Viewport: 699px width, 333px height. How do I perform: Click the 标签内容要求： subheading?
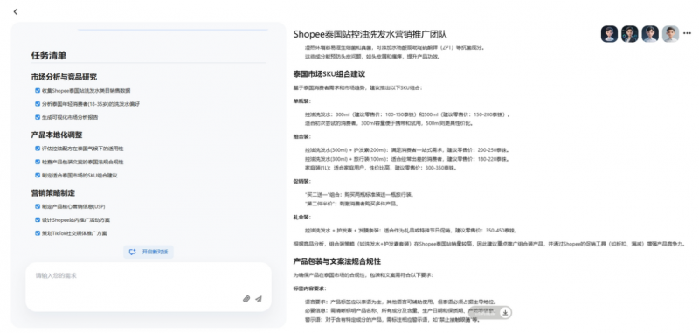coord(309,288)
